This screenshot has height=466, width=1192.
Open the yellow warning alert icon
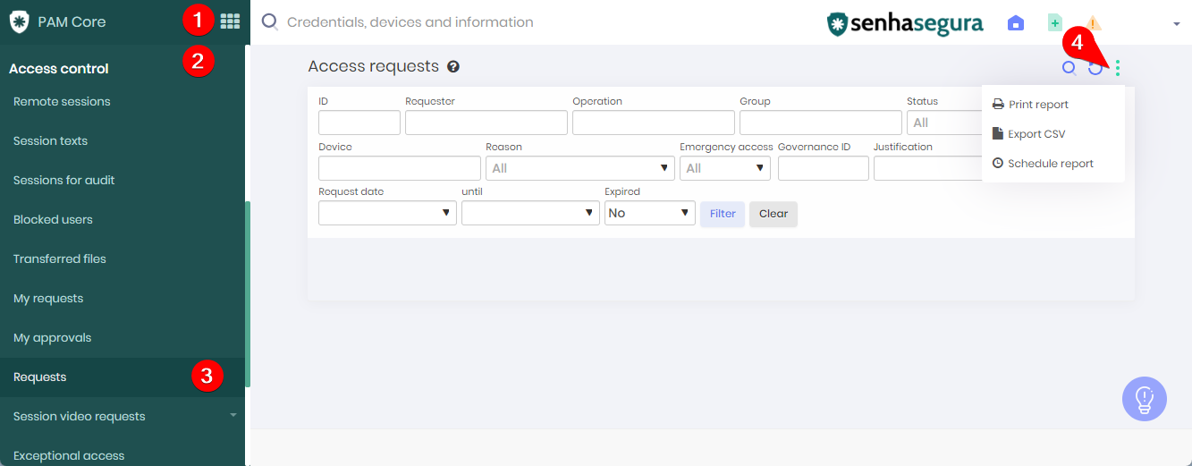point(1094,24)
